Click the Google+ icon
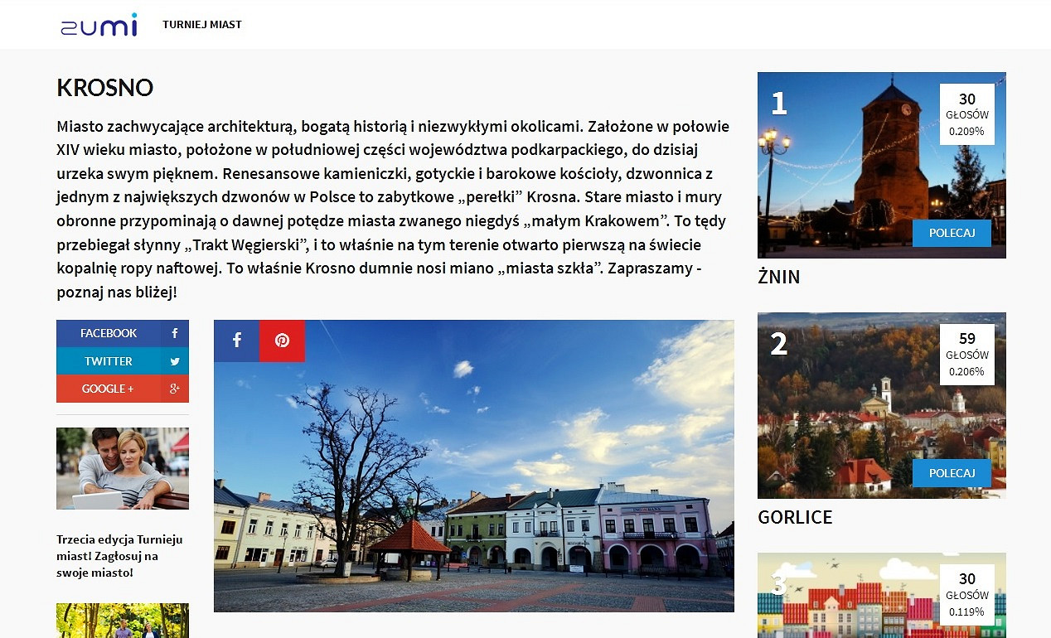 (174, 389)
